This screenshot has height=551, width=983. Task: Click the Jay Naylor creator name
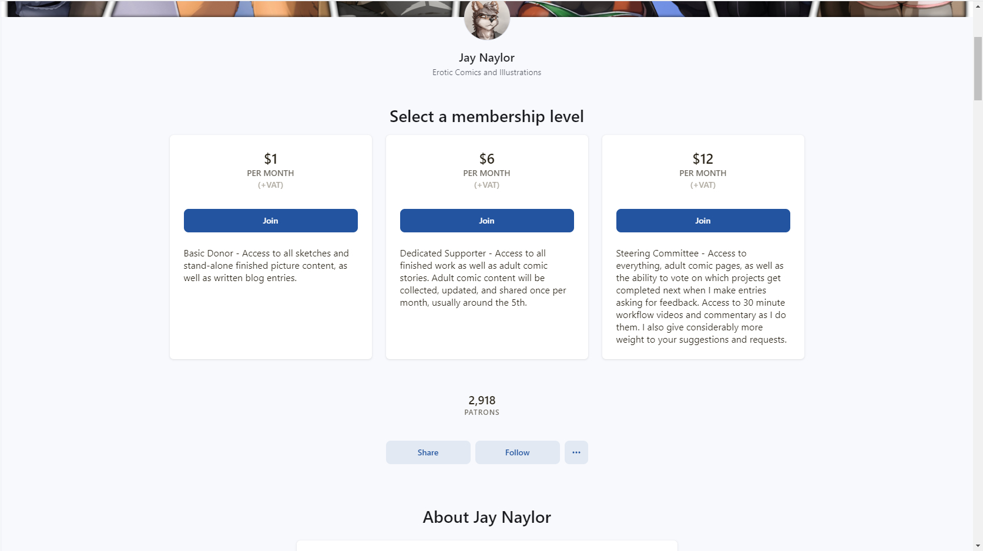pyautogui.click(x=487, y=58)
